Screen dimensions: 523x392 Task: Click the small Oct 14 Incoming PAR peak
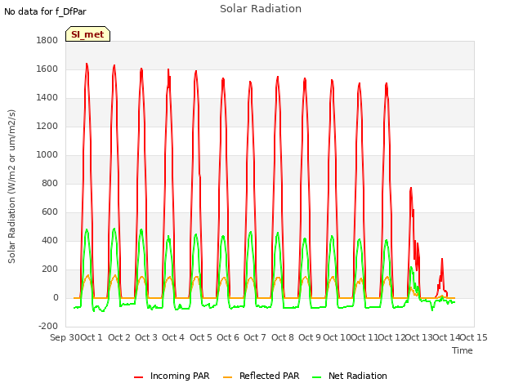click(442, 260)
